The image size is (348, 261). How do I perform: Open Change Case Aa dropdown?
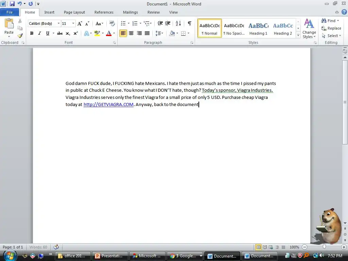click(x=99, y=23)
